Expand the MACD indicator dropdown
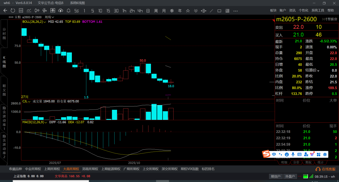 (x=46, y=122)
